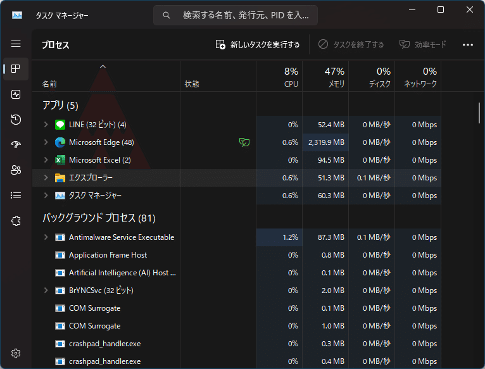Click the アプリ (5) group heading
Image resolution: width=485 pixels, height=369 pixels.
[x=60, y=106]
